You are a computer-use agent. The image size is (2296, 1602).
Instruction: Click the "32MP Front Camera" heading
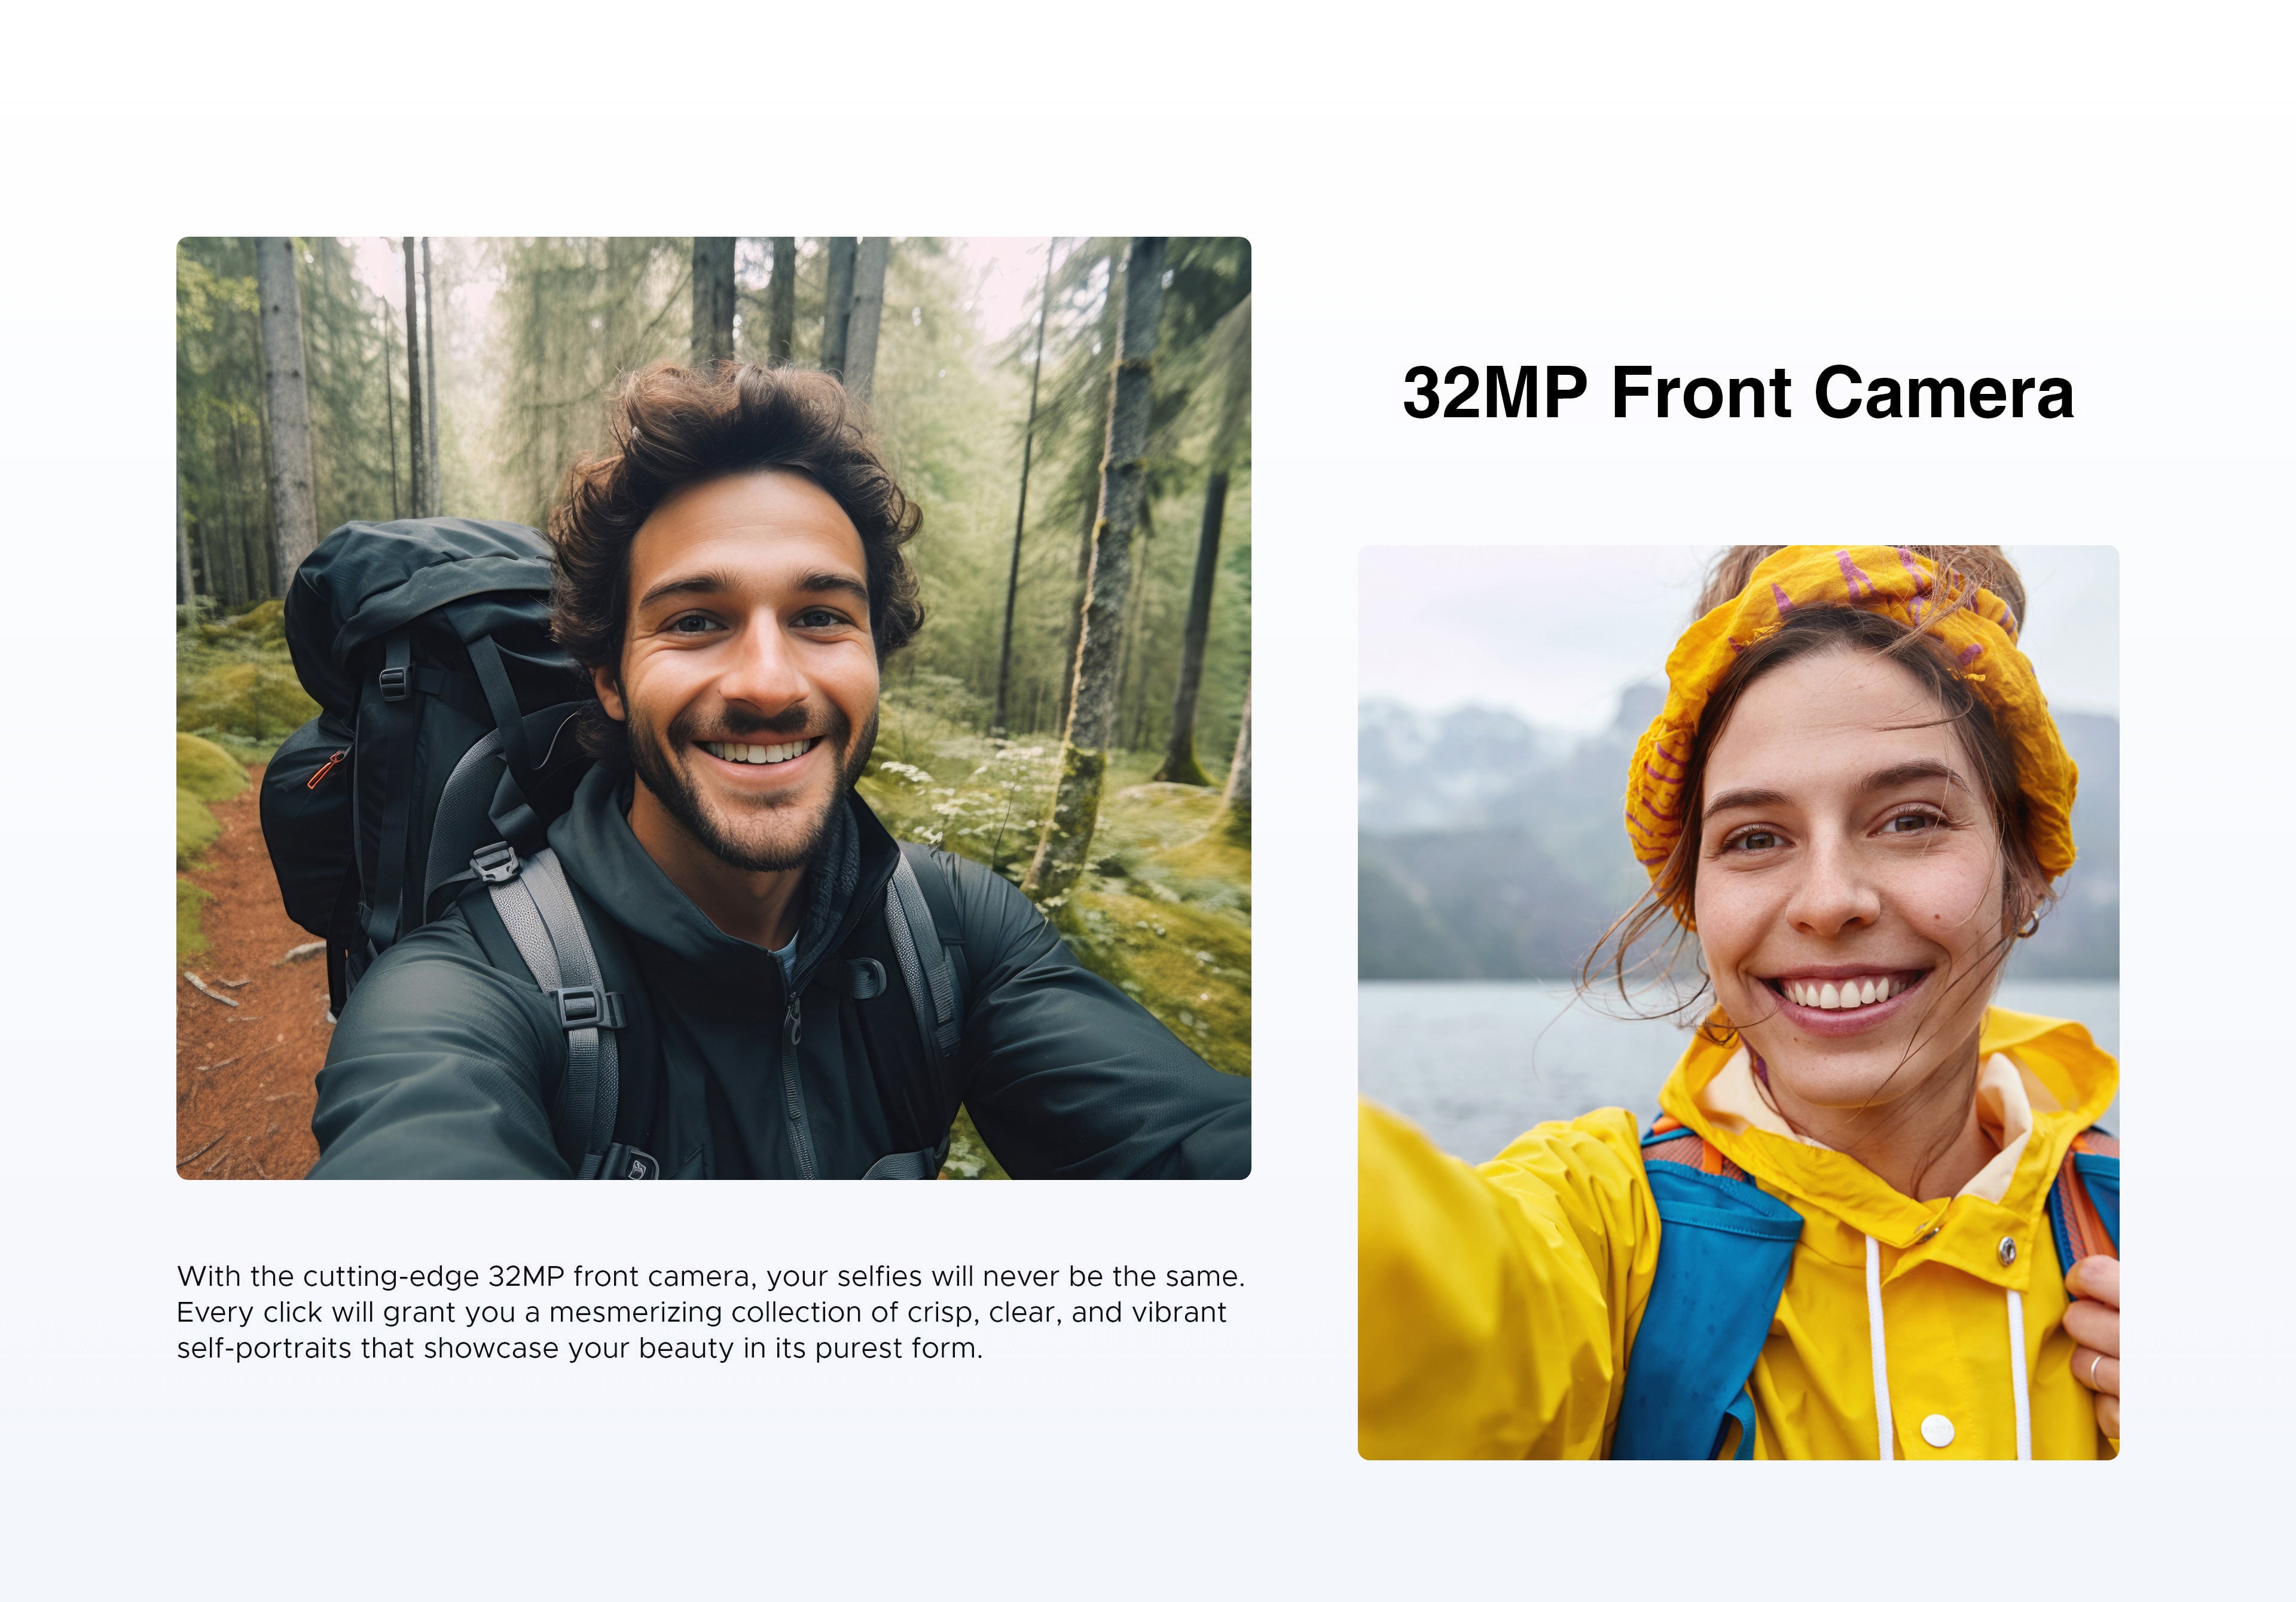point(1738,392)
